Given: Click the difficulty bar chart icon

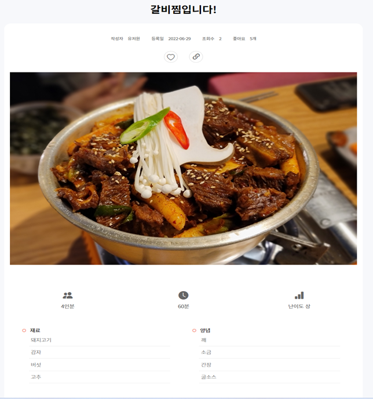Looking at the screenshot, I should 299,295.
